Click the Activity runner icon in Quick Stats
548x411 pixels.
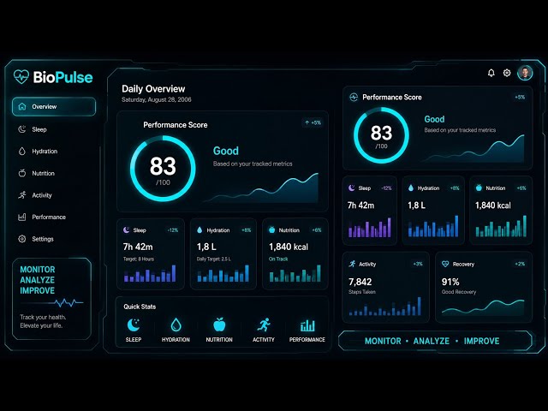pyautogui.click(x=264, y=325)
